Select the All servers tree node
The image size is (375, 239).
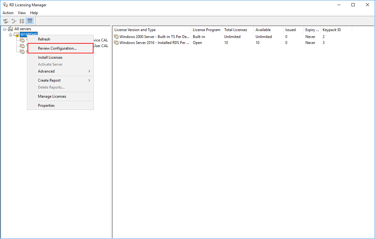point(23,29)
